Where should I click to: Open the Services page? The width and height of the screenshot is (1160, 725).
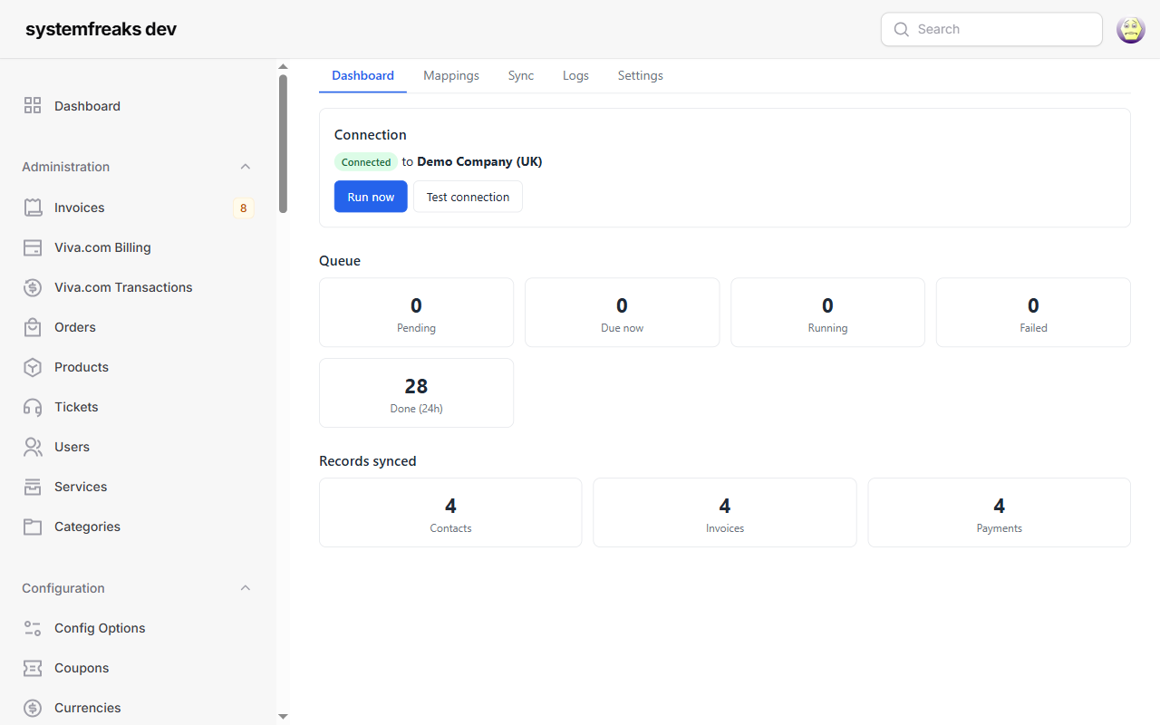click(81, 487)
